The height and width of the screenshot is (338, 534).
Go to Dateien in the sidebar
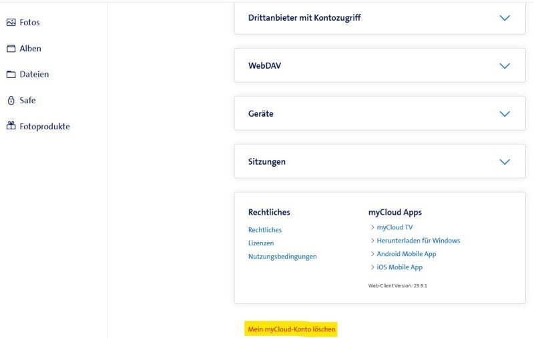pos(33,75)
